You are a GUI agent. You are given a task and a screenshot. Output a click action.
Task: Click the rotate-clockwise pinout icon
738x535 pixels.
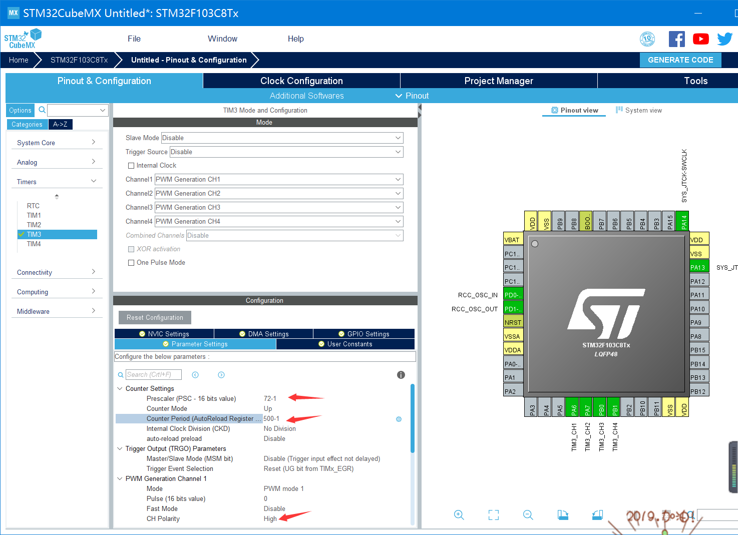coord(563,514)
